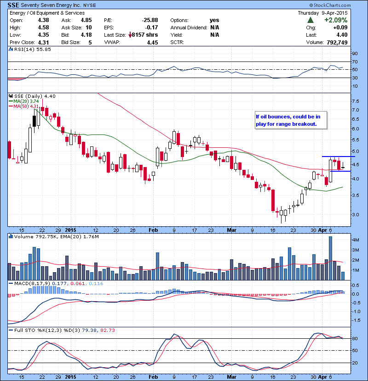The image size is (368, 381).
Task: Click the MACD(8,17,9) legend marker
Action: tap(11, 283)
